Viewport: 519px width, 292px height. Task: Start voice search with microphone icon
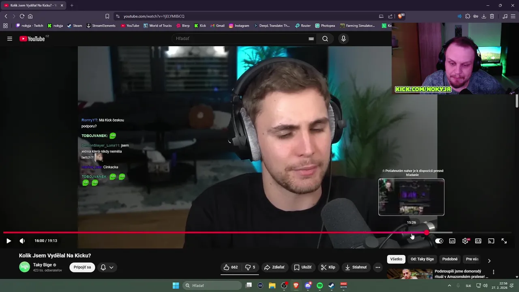[343, 39]
